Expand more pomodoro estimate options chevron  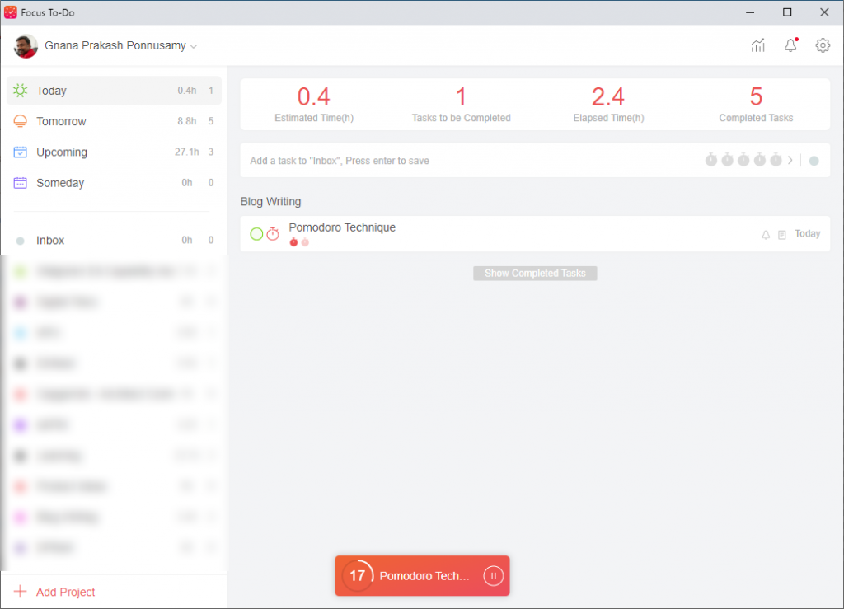790,161
